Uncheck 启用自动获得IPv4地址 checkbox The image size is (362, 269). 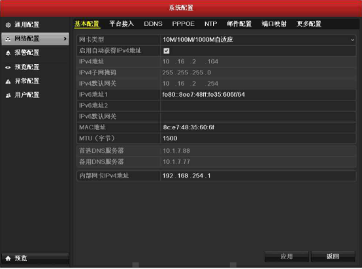click(x=166, y=51)
